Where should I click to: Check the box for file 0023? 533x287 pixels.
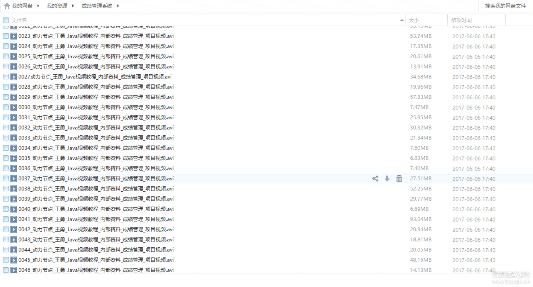tap(6, 36)
